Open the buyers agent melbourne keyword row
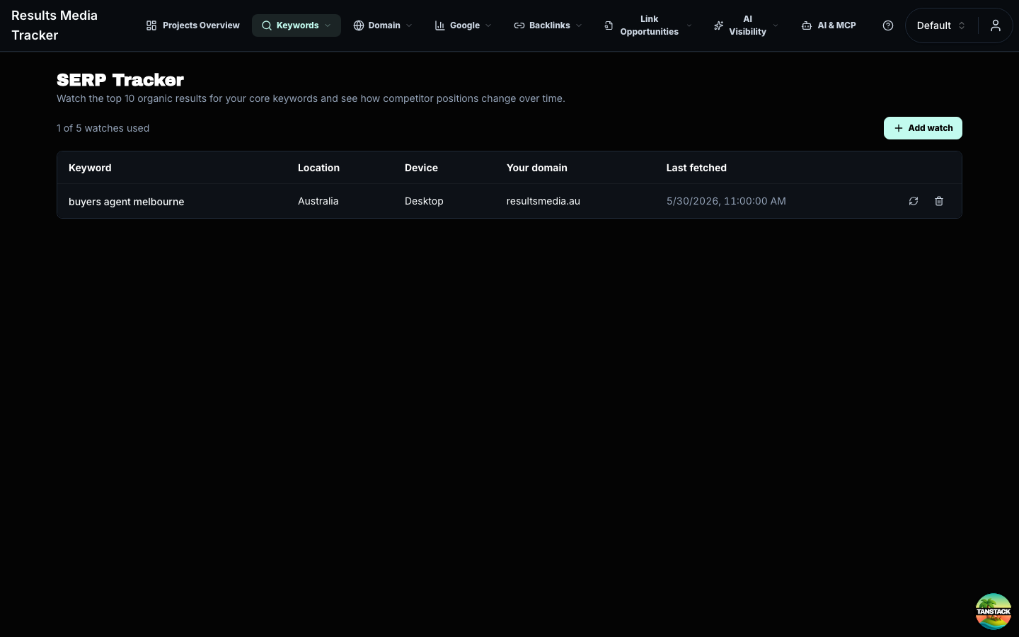Image resolution: width=1019 pixels, height=637 pixels. (x=509, y=201)
